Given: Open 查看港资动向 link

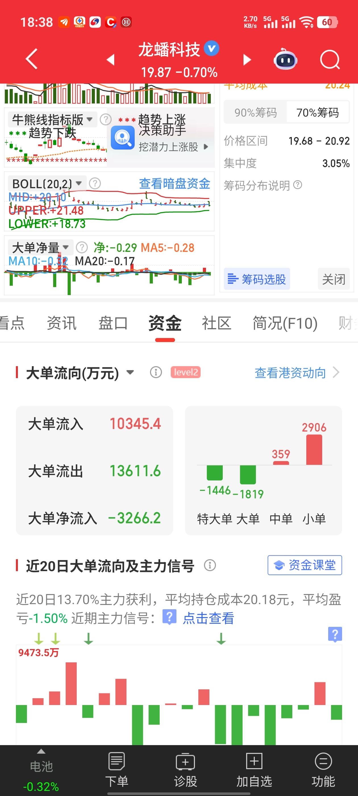Looking at the screenshot, I should 290,372.
